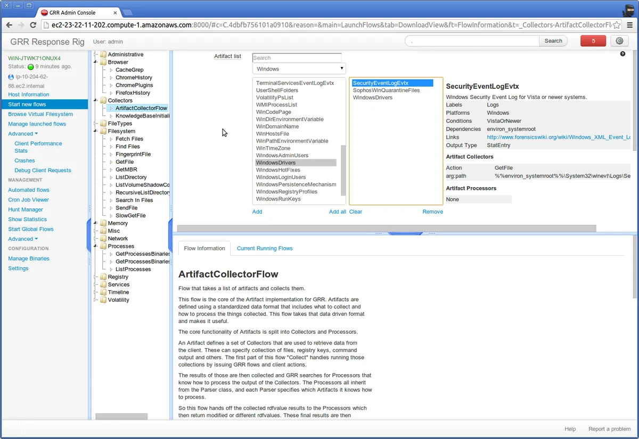Click the Search button in the top bar
Image resolution: width=639 pixels, height=439 pixels.
(553, 40)
